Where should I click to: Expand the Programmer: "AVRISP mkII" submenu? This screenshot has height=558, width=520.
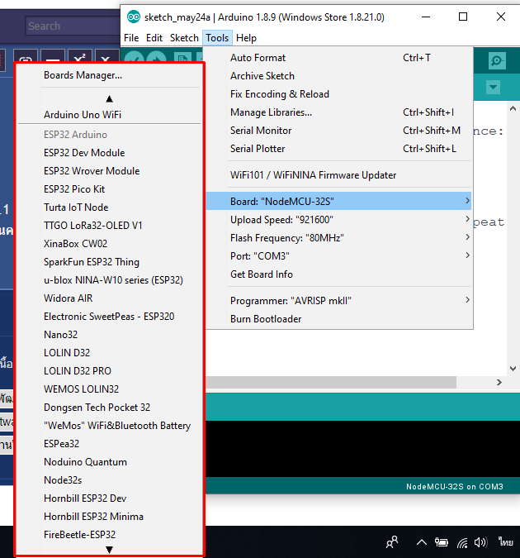point(339,300)
